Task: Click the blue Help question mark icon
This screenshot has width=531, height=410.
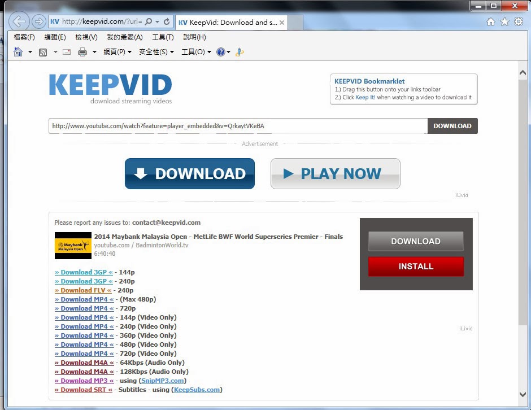Action: pos(221,52)
